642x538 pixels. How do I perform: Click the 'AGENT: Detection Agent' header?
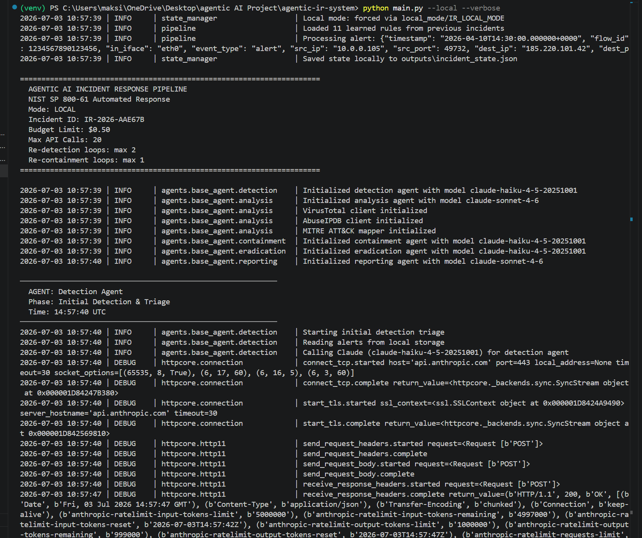pyautogui.click(x=75, y=292)
